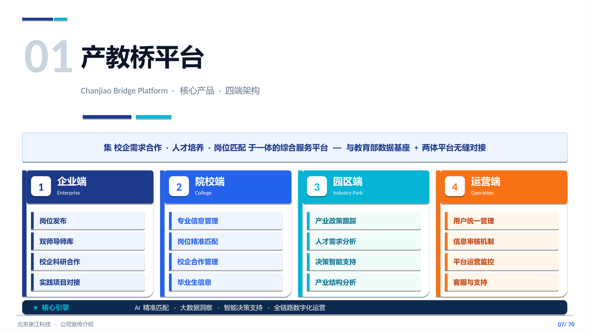Click the 北京泉江科技 footer text

pos(34,324)
